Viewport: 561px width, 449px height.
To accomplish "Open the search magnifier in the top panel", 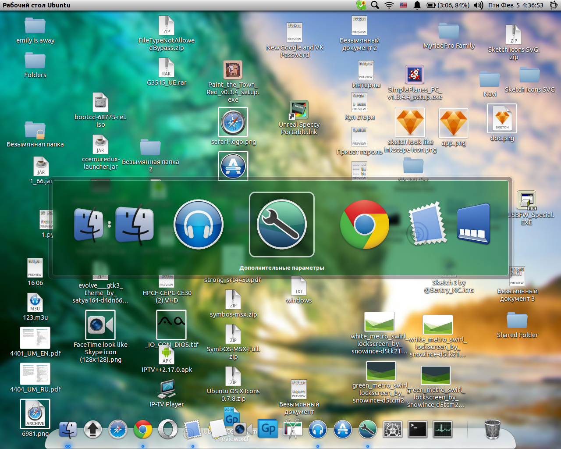I will [375, 5].
